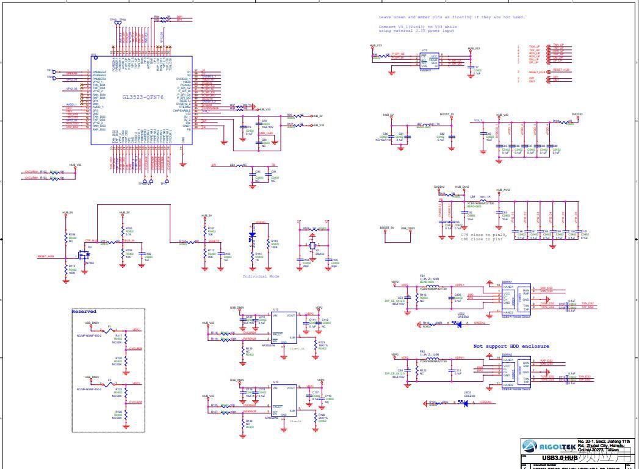Image resolution: width=639 pixels, height=469 pixels.
Task: Click the R112 resistor label
Action: tap(72, 267)
